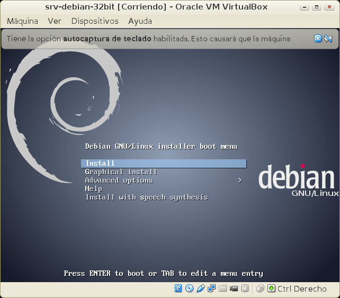The width and height of the screenshot is (340, 298).
Task: Click the shared folders status icon
Action: coord(223,288)
